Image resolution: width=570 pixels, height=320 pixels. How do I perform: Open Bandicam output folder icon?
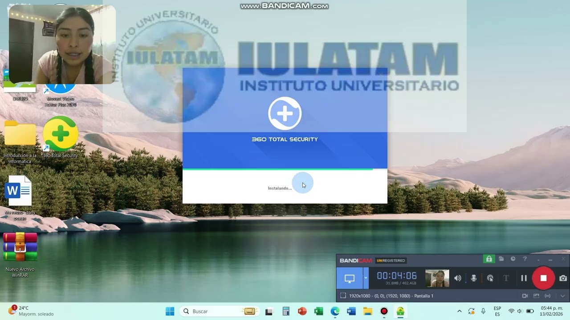[x=501, y=259]
